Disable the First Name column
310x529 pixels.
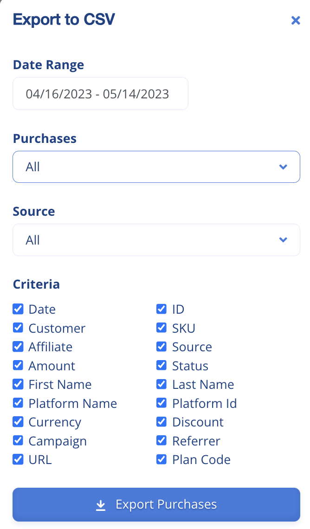point(18,384)
